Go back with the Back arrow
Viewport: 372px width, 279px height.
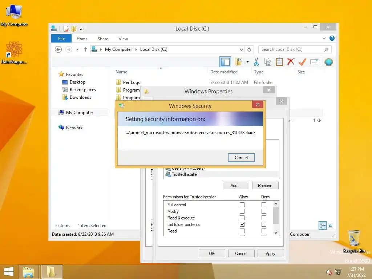[x=58, y=49]
